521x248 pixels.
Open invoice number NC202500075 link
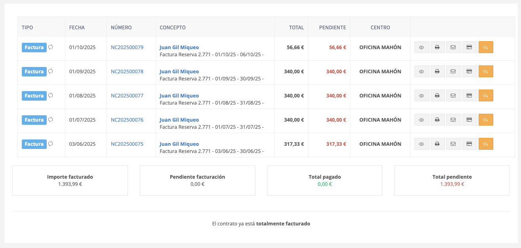(x=127, y=144)
